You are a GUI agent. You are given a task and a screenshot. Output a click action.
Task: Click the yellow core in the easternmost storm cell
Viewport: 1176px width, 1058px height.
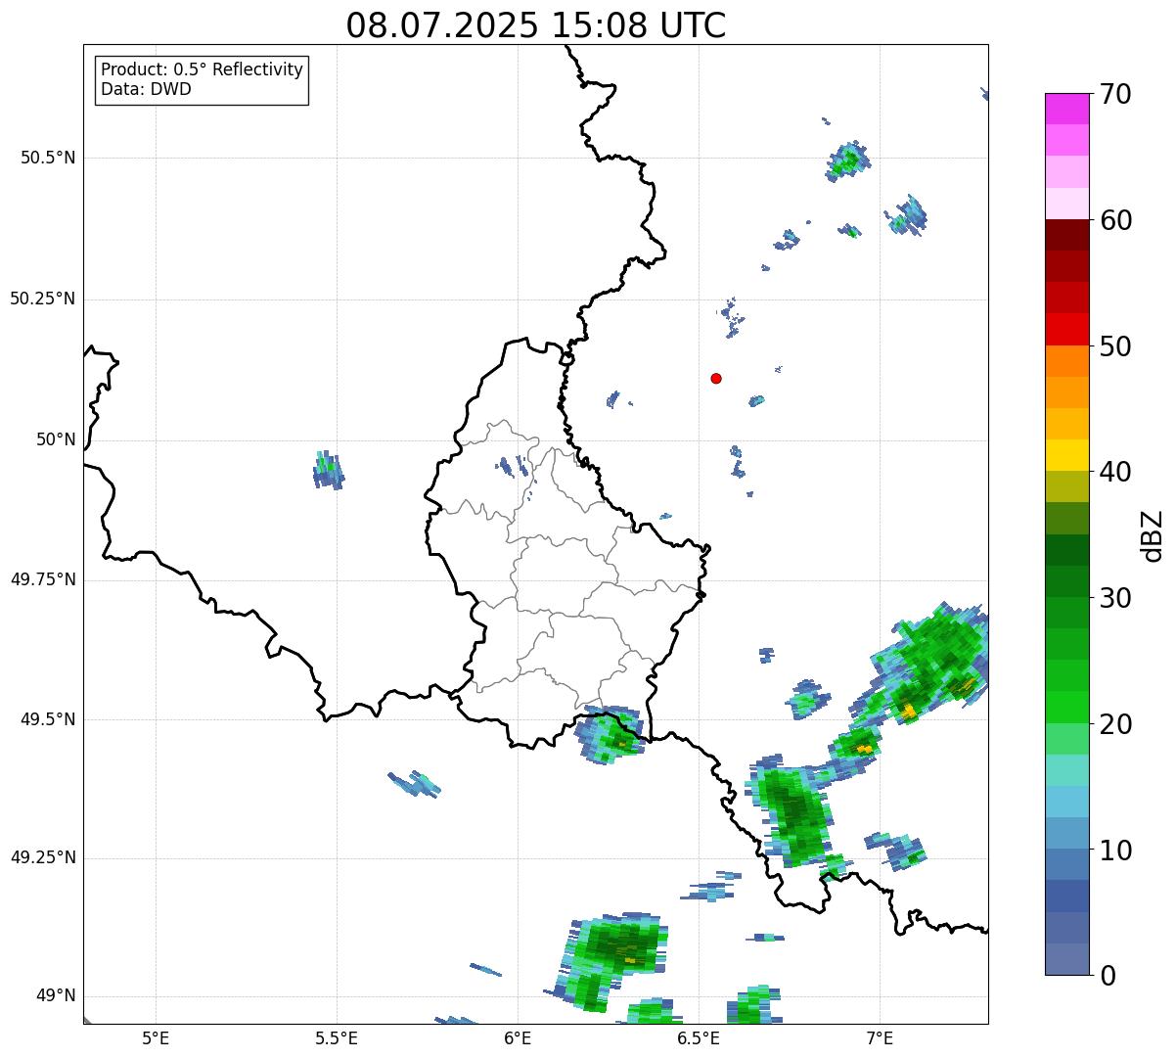909,712
